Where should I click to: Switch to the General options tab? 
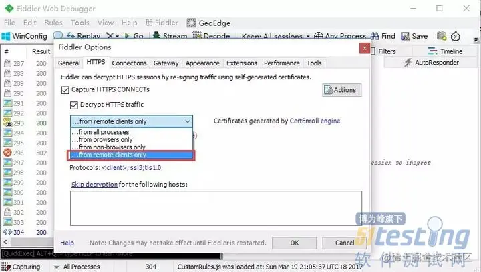(69, 63)
